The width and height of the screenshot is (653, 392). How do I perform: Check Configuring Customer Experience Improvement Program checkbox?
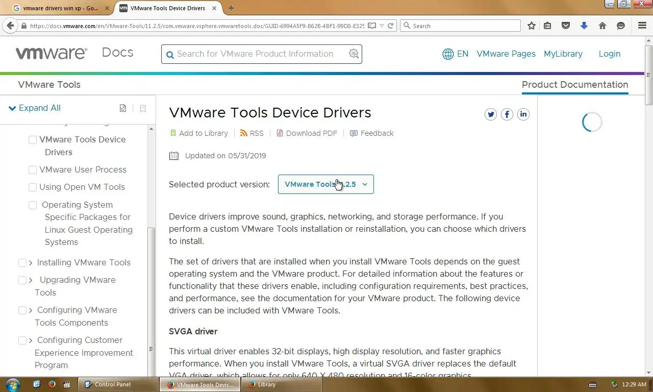click(22, 340)
